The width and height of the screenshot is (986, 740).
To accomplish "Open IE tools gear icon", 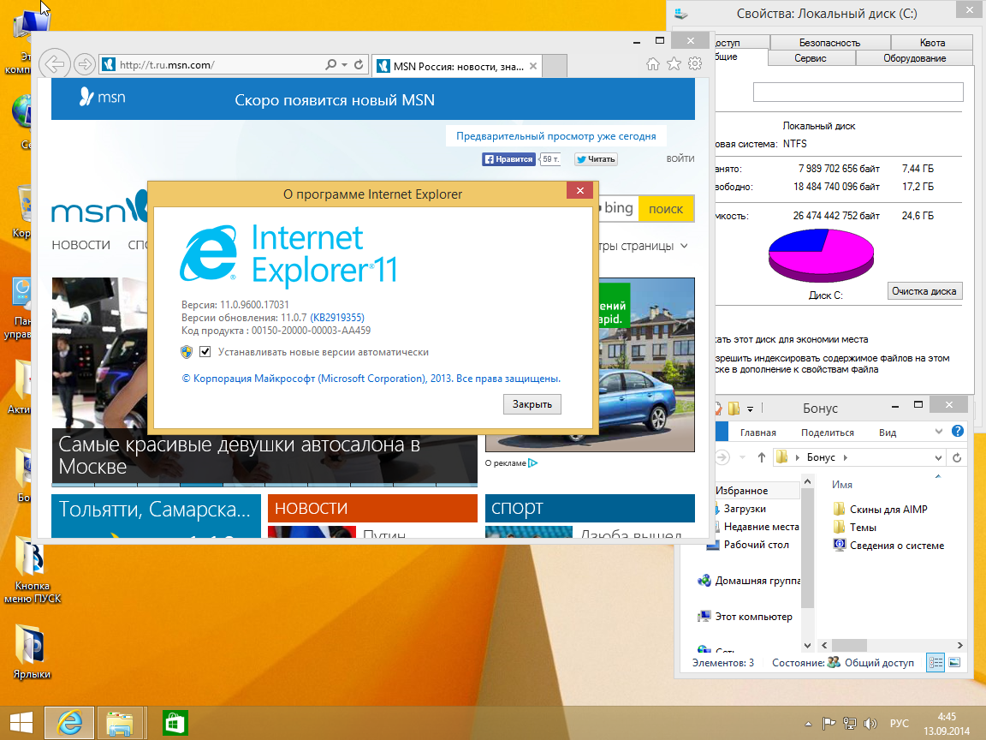I will (x=695, y=63).
